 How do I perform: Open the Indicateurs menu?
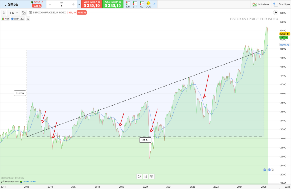tap(261, 4)
